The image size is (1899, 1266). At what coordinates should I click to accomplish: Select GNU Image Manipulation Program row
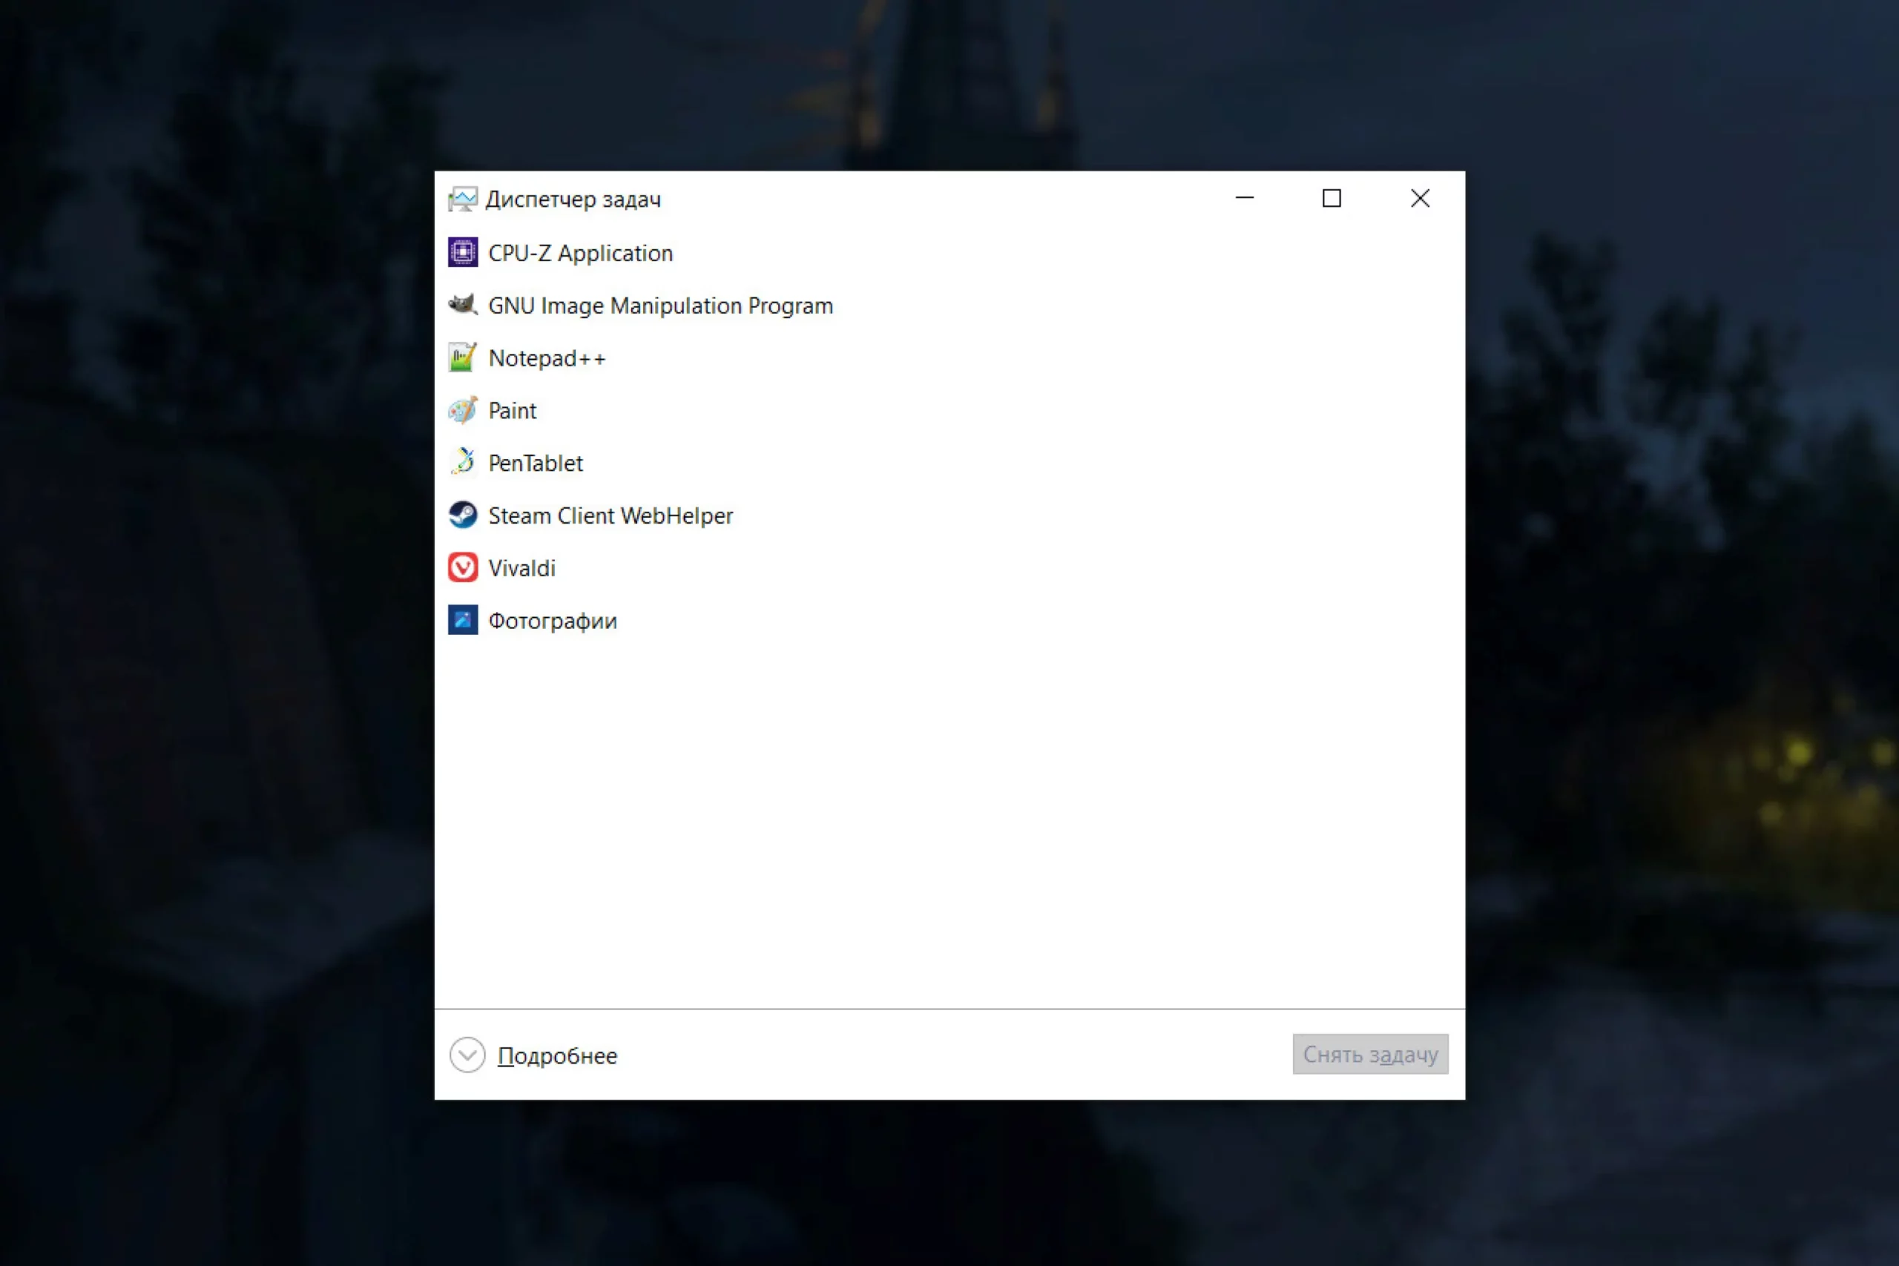[659, 306]
